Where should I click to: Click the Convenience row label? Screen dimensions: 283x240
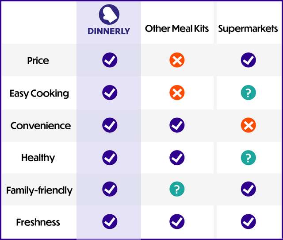pos(41,126)
